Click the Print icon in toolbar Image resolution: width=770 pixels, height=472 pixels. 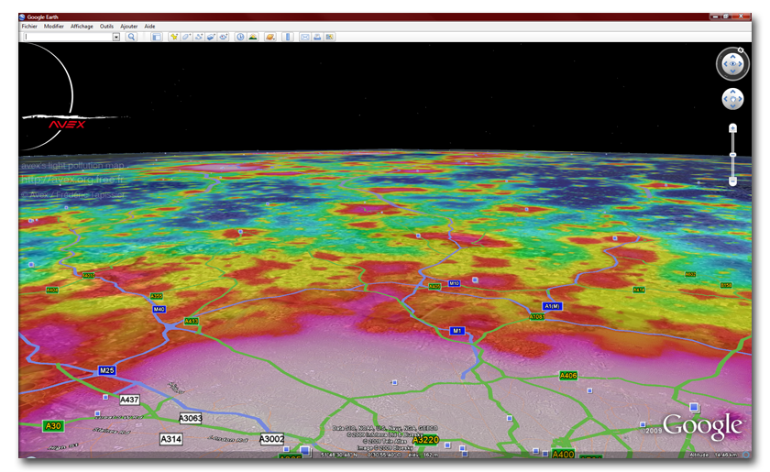click(x=317, y=37)
